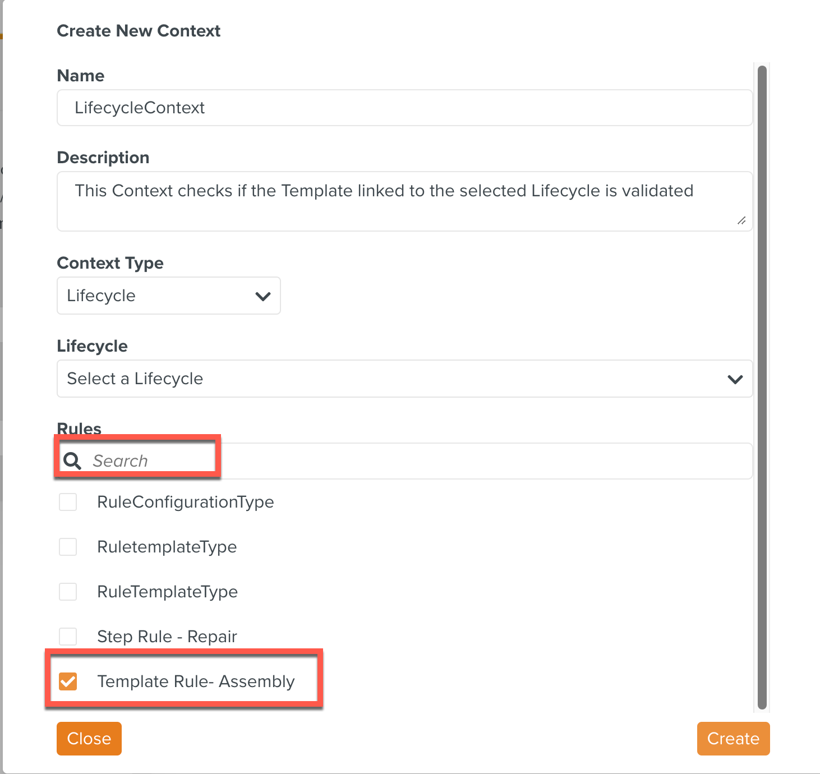
Task: Open the Context Type dropdown
Action: (168, 296)
